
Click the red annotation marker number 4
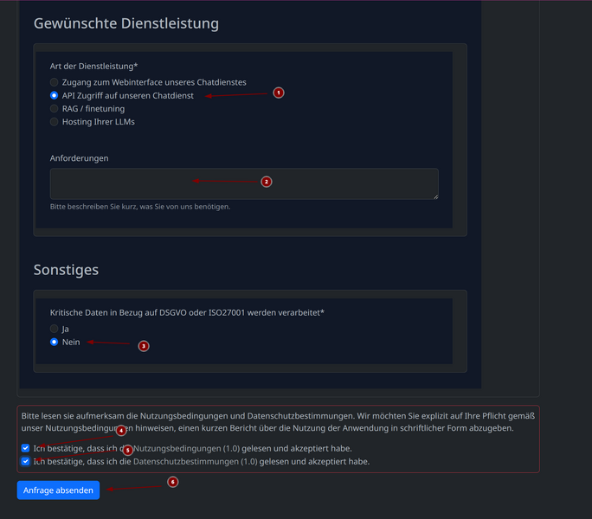121,430
